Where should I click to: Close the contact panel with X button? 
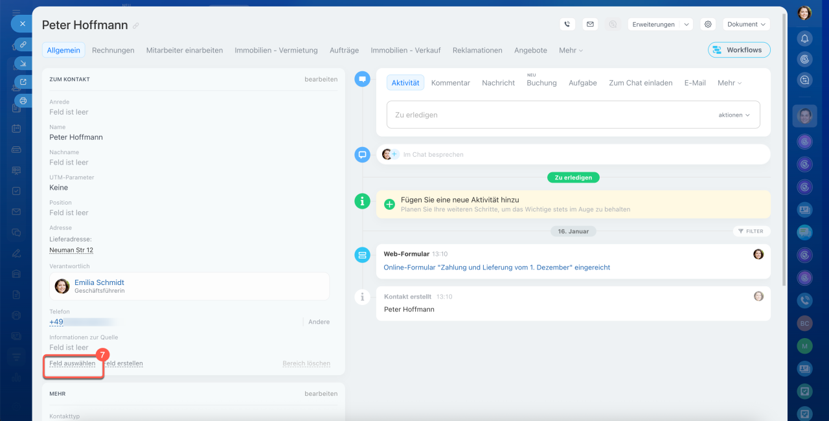click(22, 23)
